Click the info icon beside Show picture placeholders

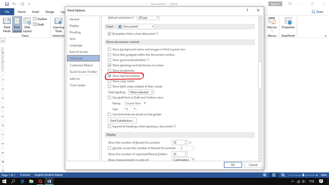click(x=148, y=60)
